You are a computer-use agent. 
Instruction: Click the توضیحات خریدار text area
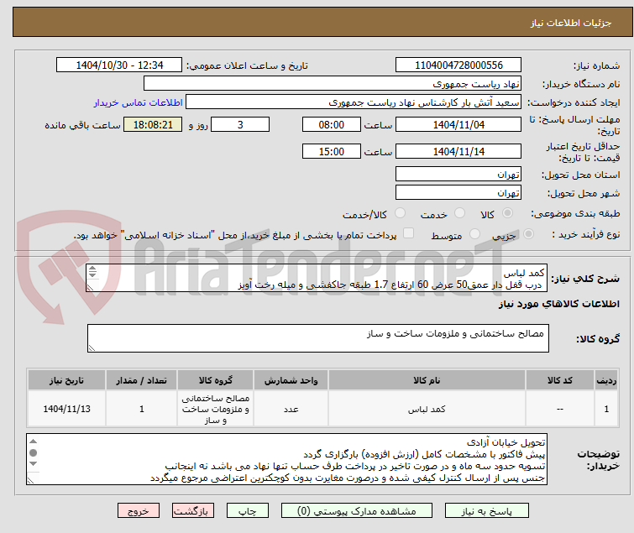tap(286, 459)
